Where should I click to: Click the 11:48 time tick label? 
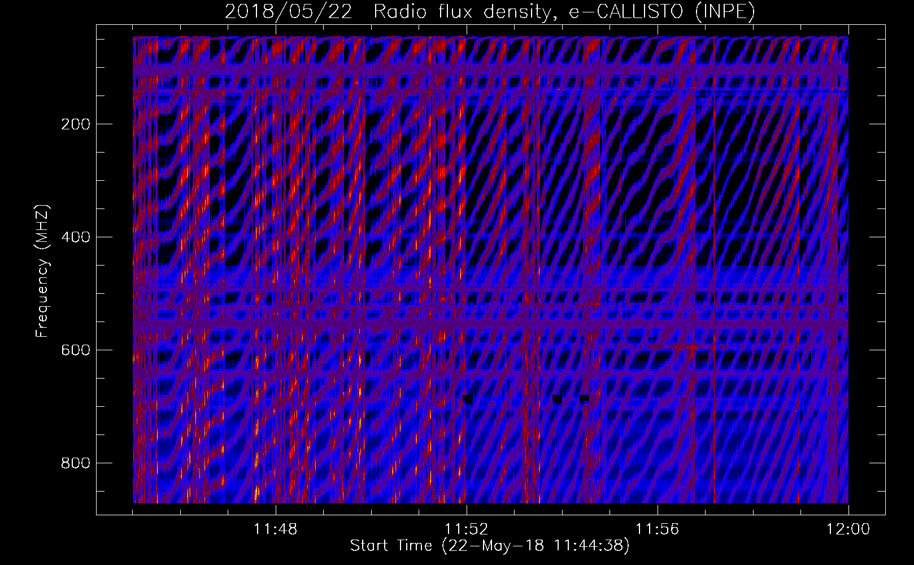point(276,529)
